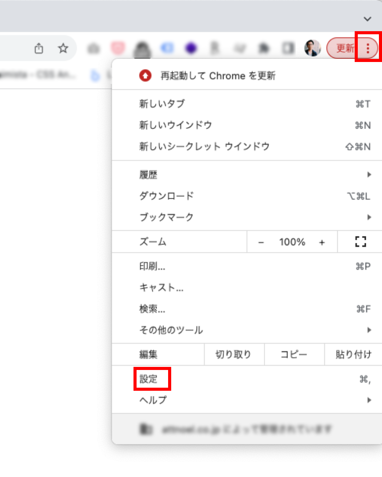Click the zoom in plus button

coord(322,242)
